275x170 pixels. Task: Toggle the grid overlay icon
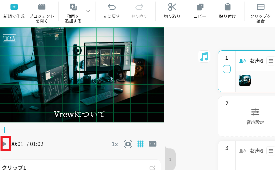tap(140, 144)
